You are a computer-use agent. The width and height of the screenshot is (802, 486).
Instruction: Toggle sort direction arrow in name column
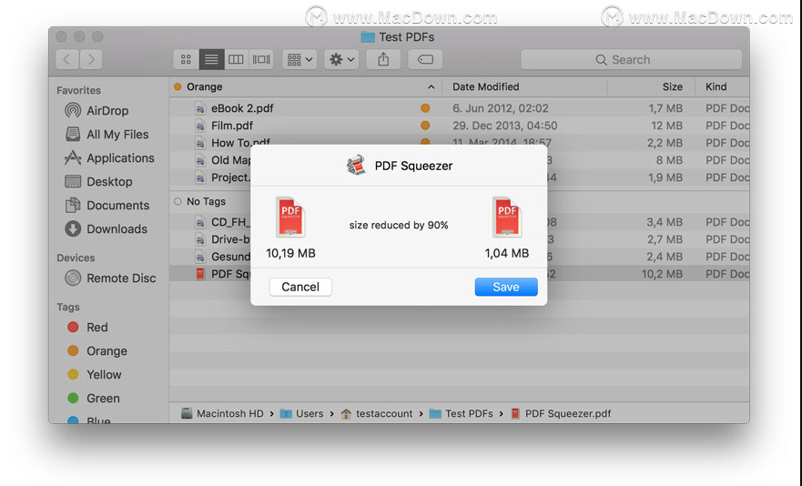click(x=431, y=87)
